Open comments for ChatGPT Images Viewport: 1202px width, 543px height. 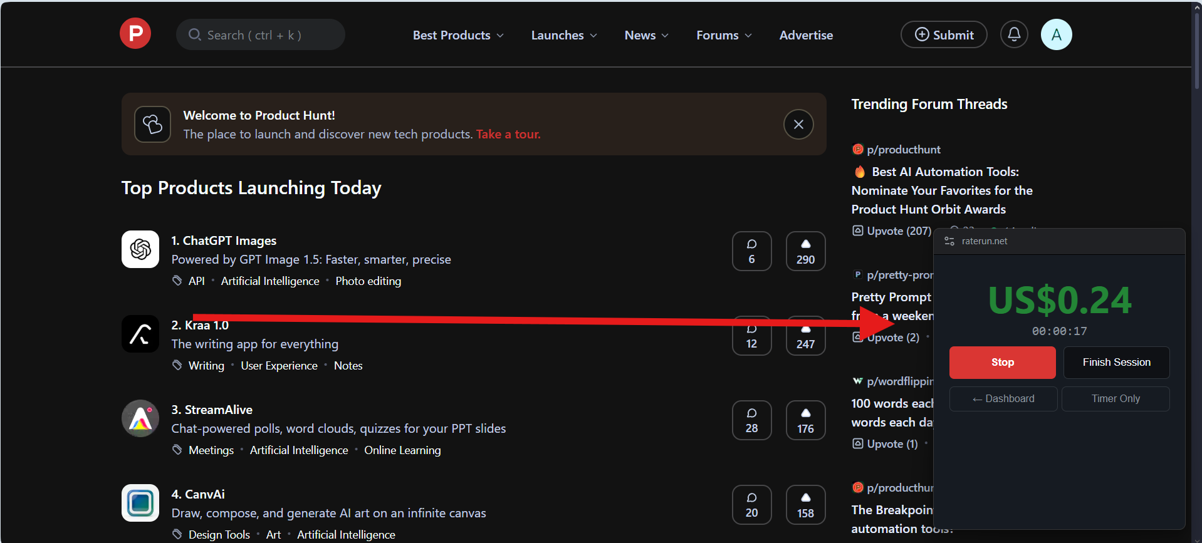752,251
